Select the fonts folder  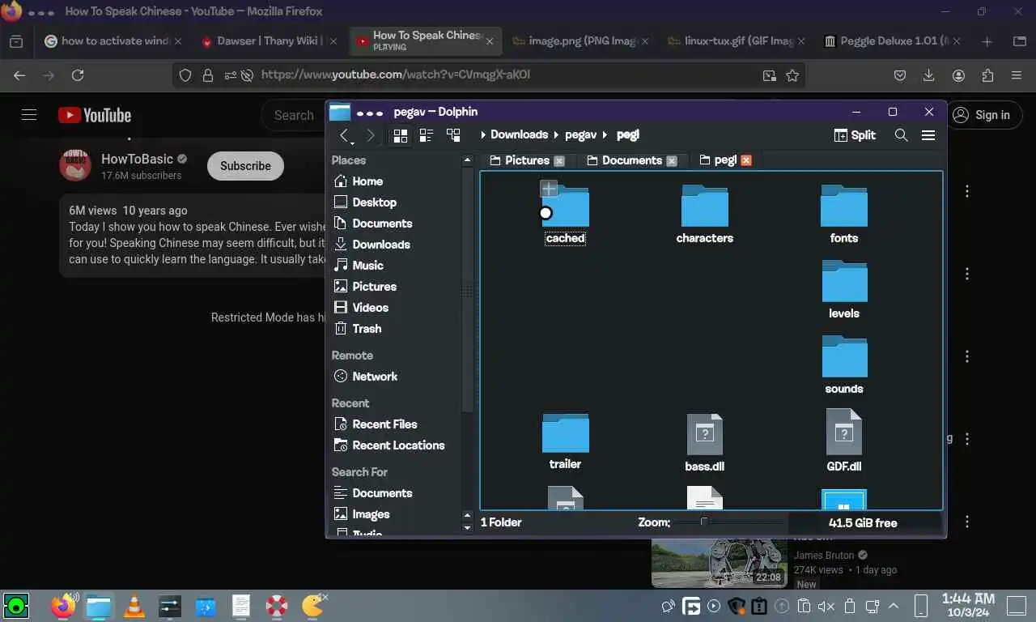coord(844,215)
